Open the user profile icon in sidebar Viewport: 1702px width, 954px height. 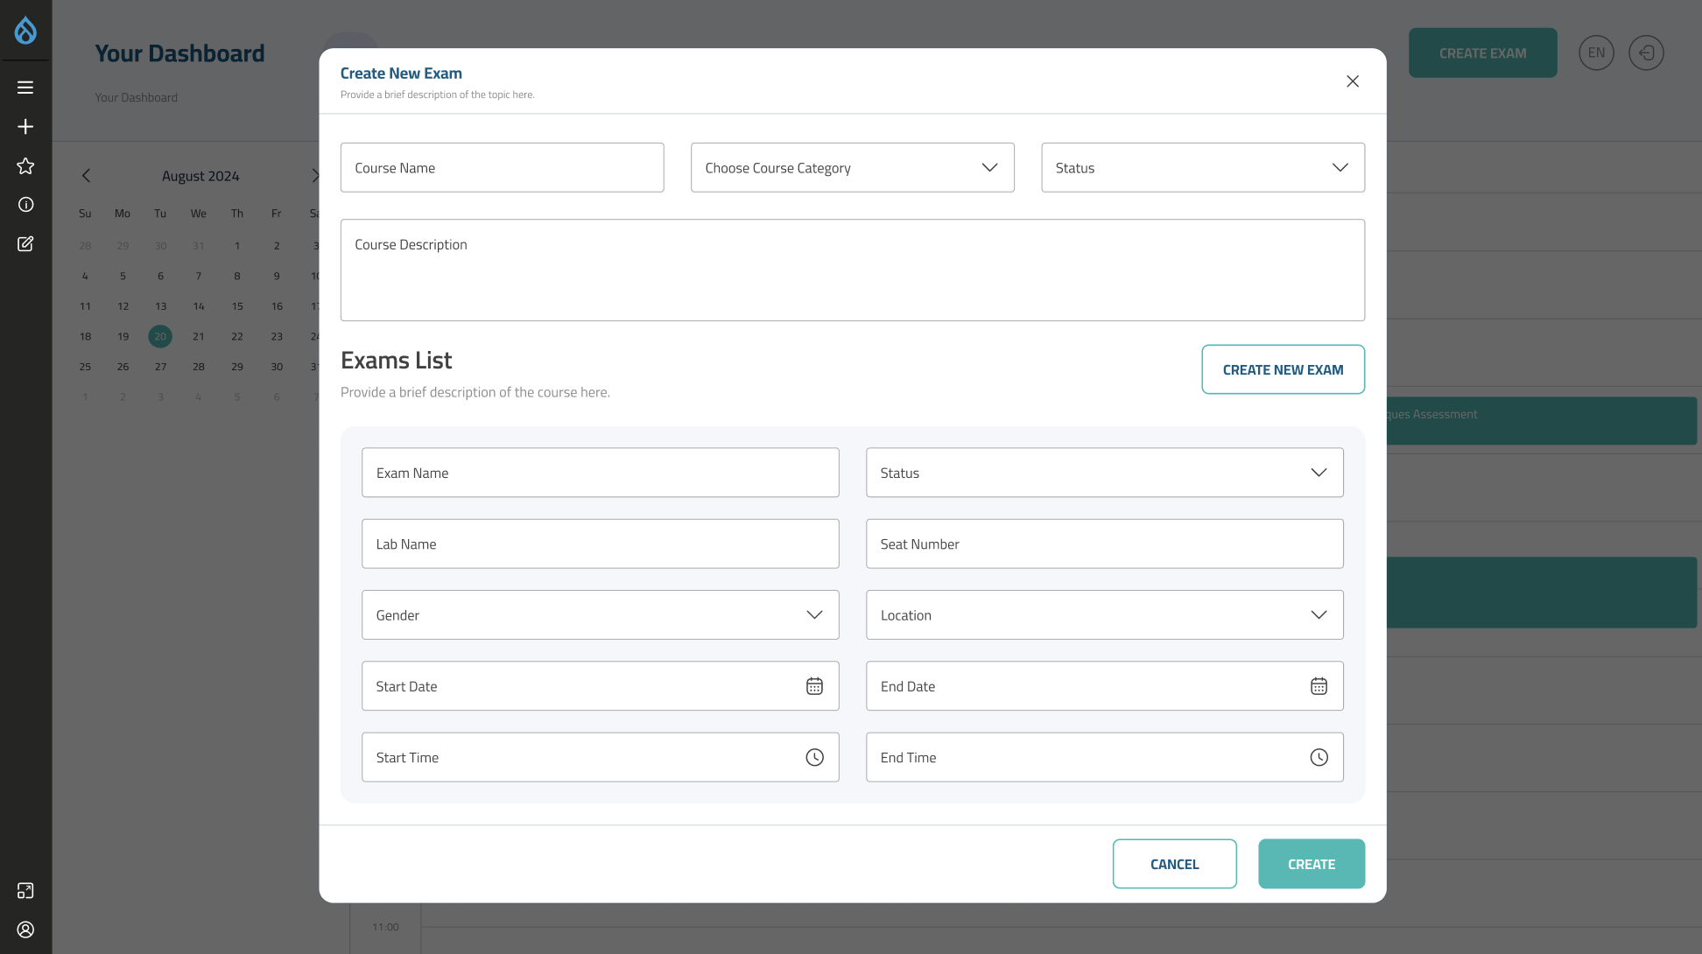tap(25, 929)
